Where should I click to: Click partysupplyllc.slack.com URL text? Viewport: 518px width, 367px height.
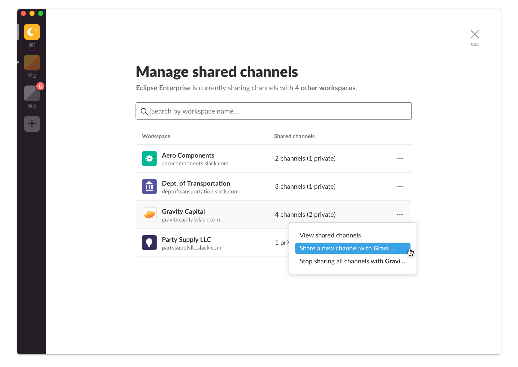[191, 248]
